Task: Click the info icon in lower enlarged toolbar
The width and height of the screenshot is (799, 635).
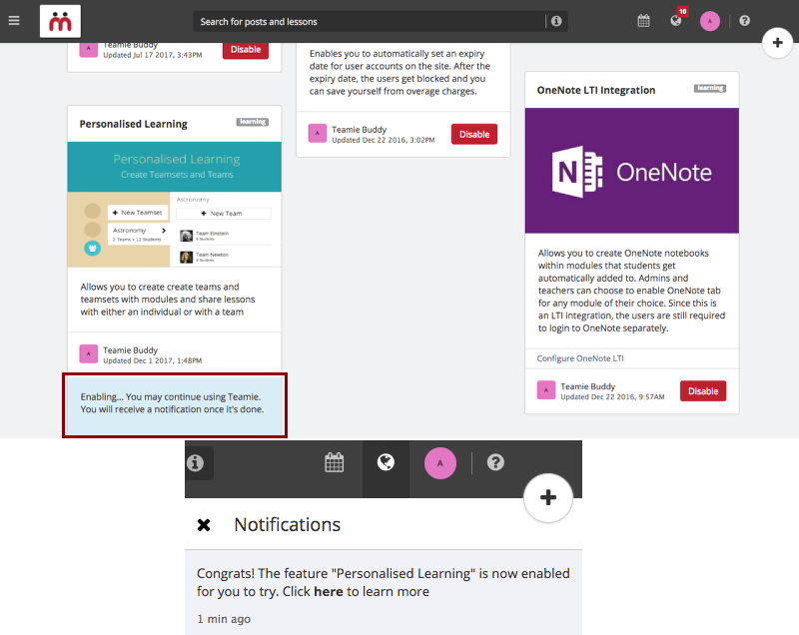Action: (195, 463)
